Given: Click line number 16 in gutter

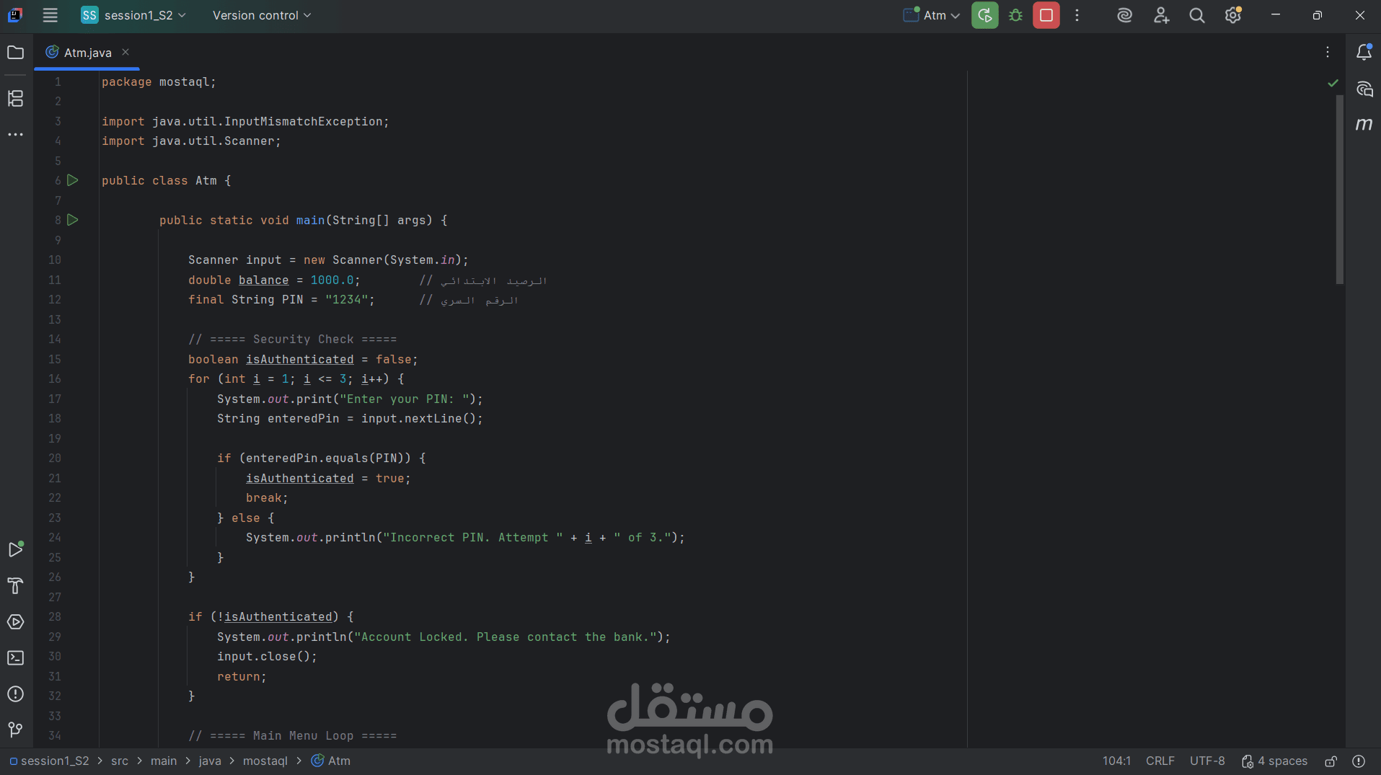Looking at the screenshot, I should (x=55, y=379).
